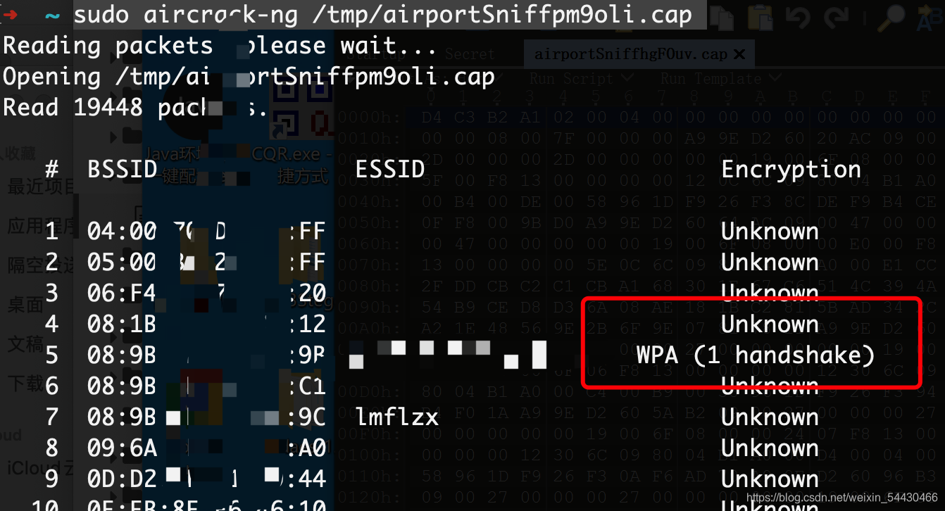Select 下载 in the sidebar

[25, 384]
